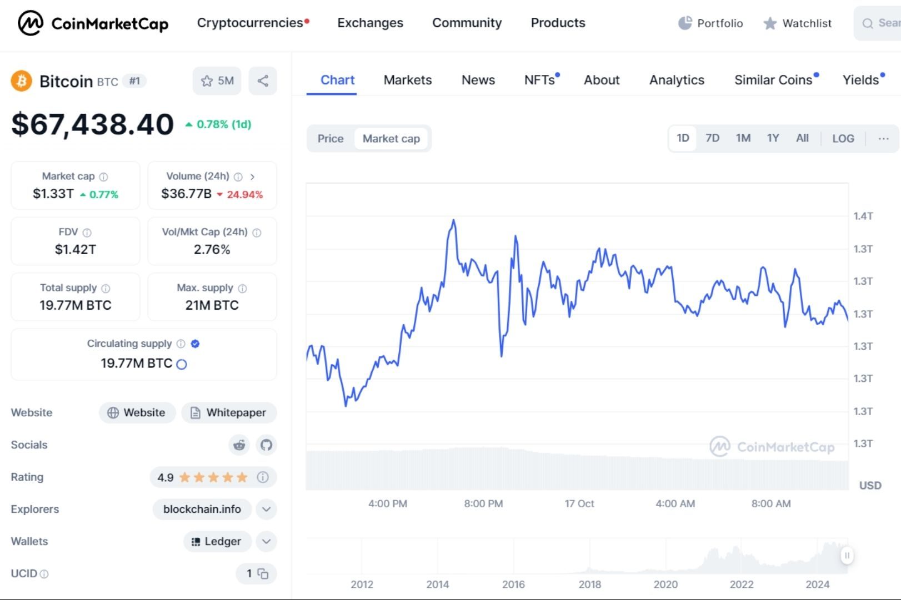Open the Portfolio pie-chart icon

684,23
